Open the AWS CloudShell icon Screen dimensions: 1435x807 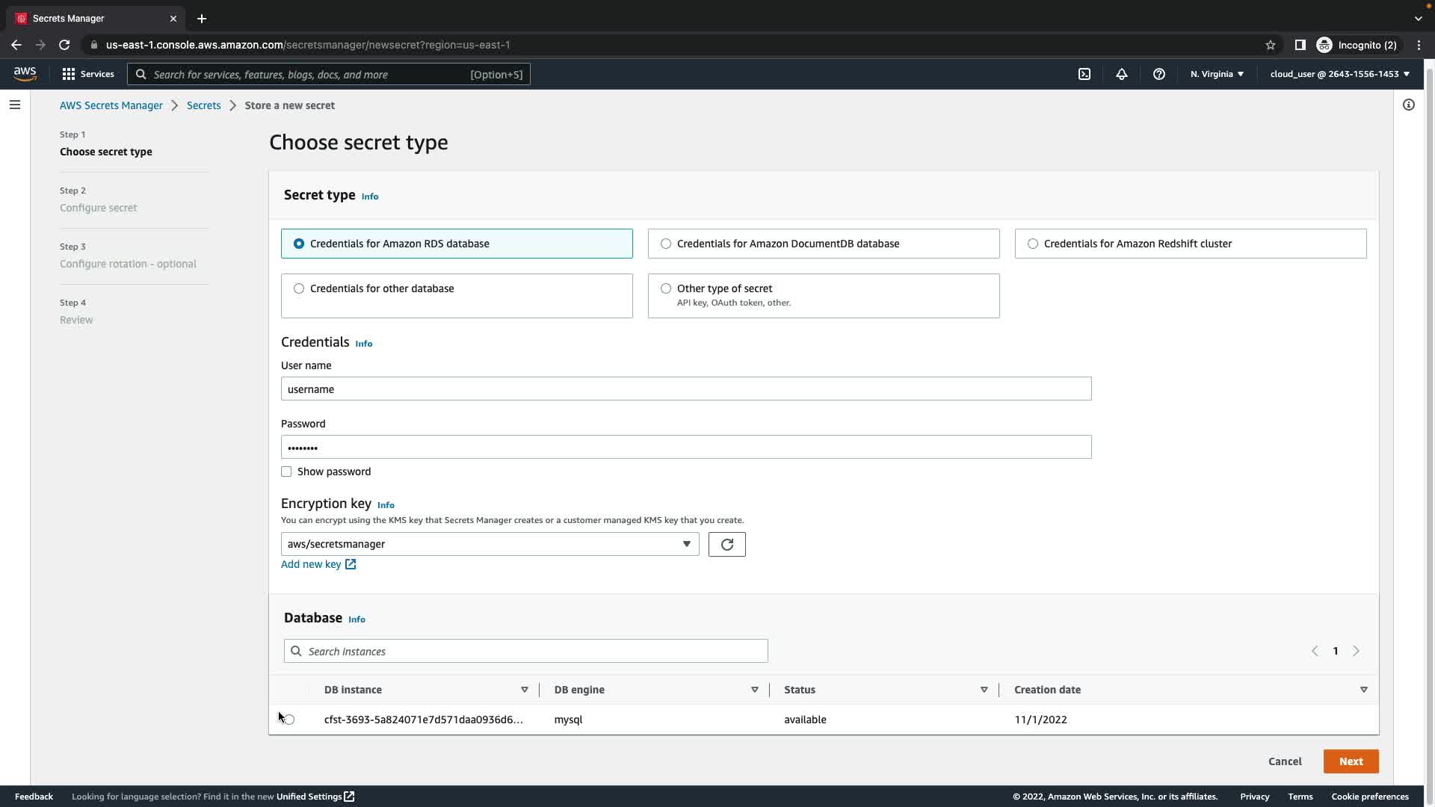click(1084, 74)
